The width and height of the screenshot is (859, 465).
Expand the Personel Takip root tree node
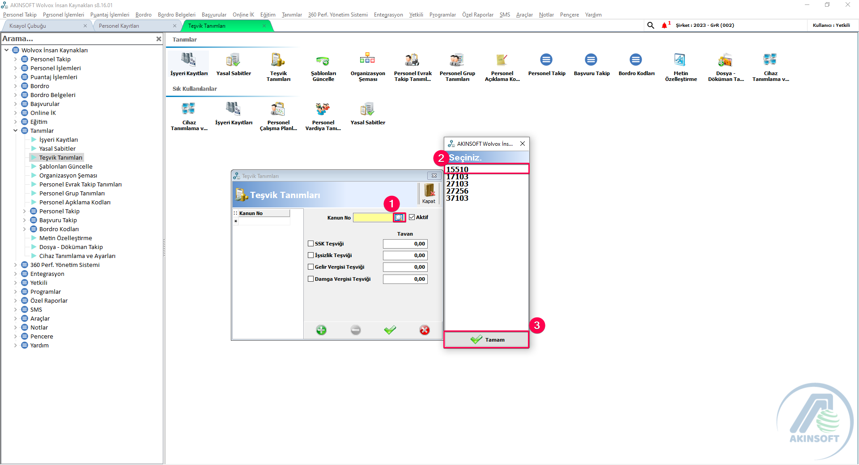coord(15,59)
